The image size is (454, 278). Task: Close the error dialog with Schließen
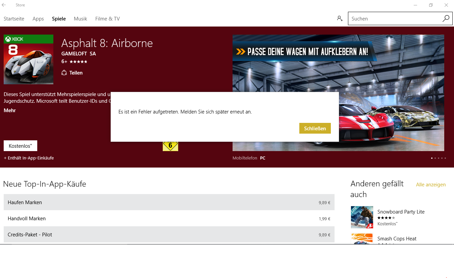(x=315, y=128)
